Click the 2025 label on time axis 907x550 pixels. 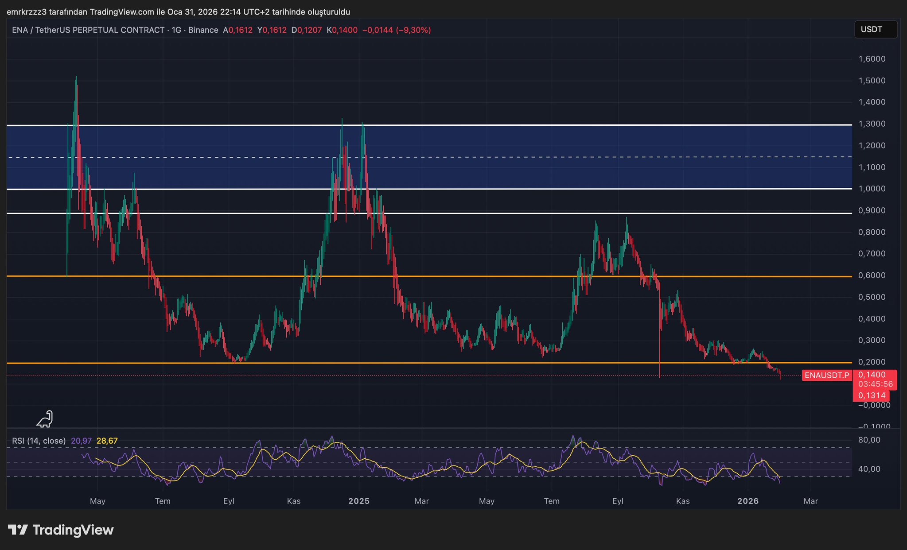click(359, 501)
